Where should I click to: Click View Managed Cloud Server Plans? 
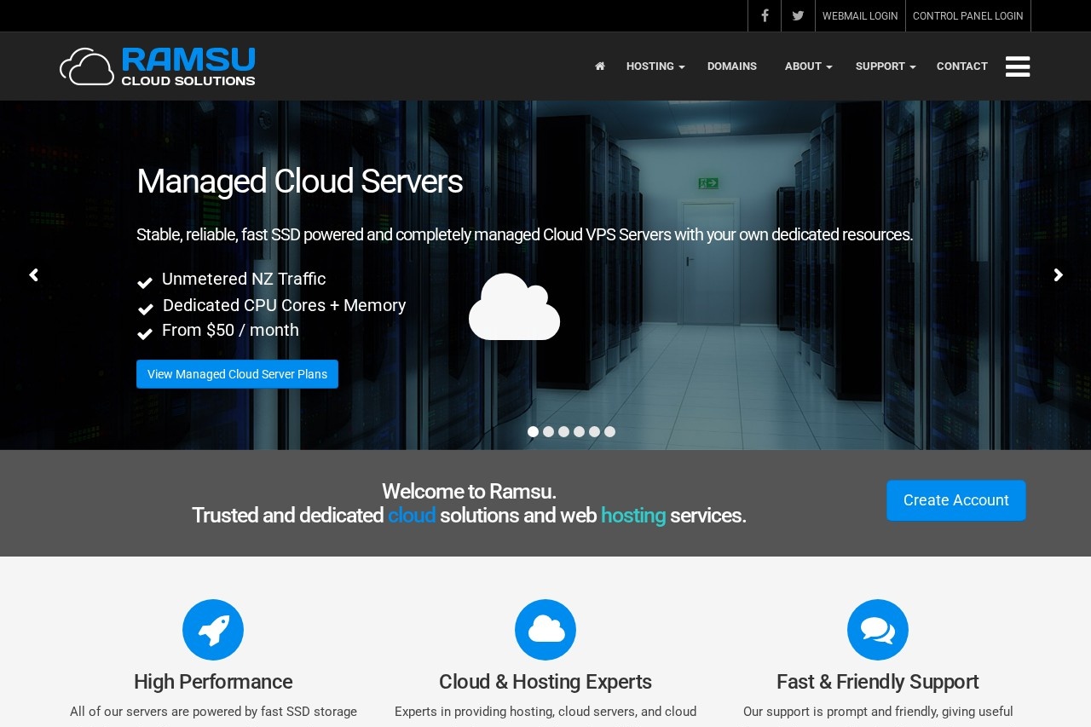(x=237, y=374)
